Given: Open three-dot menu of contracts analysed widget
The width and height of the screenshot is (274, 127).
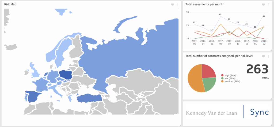Looking at the screenshot, I should tap(269, 56).
